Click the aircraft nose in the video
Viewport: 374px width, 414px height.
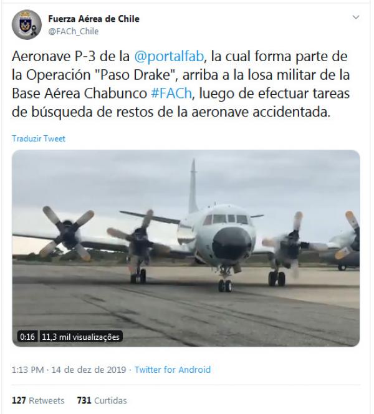232,243
